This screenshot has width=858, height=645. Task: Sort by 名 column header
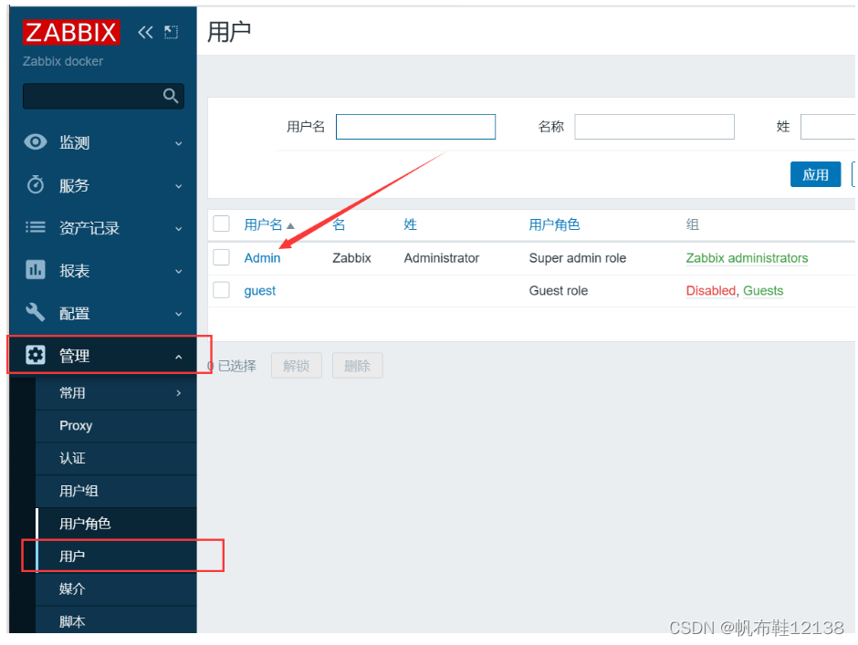[x=339, y=224]
